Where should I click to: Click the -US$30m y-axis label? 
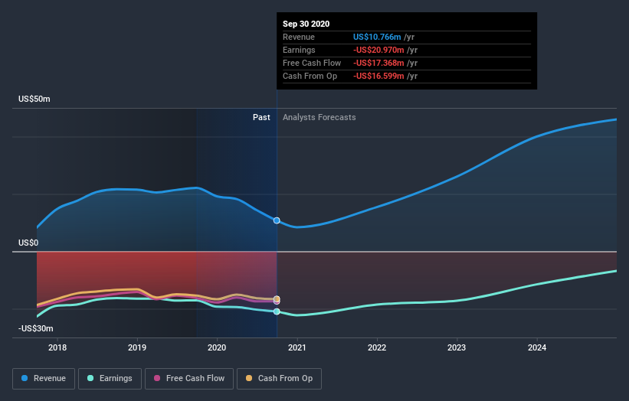point(36,328)
